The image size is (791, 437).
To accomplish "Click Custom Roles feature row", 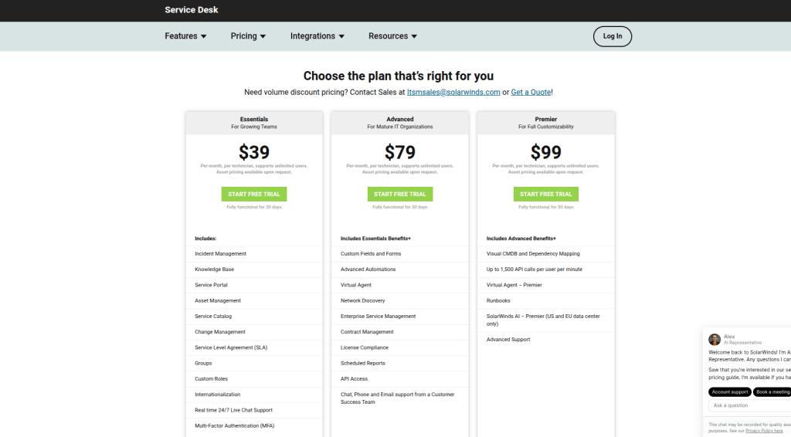I will (x=253, y=379).
